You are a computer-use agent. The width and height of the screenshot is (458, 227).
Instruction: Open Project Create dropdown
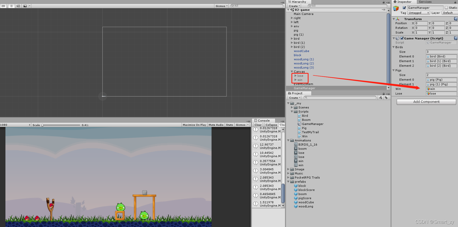pos(295,98)
